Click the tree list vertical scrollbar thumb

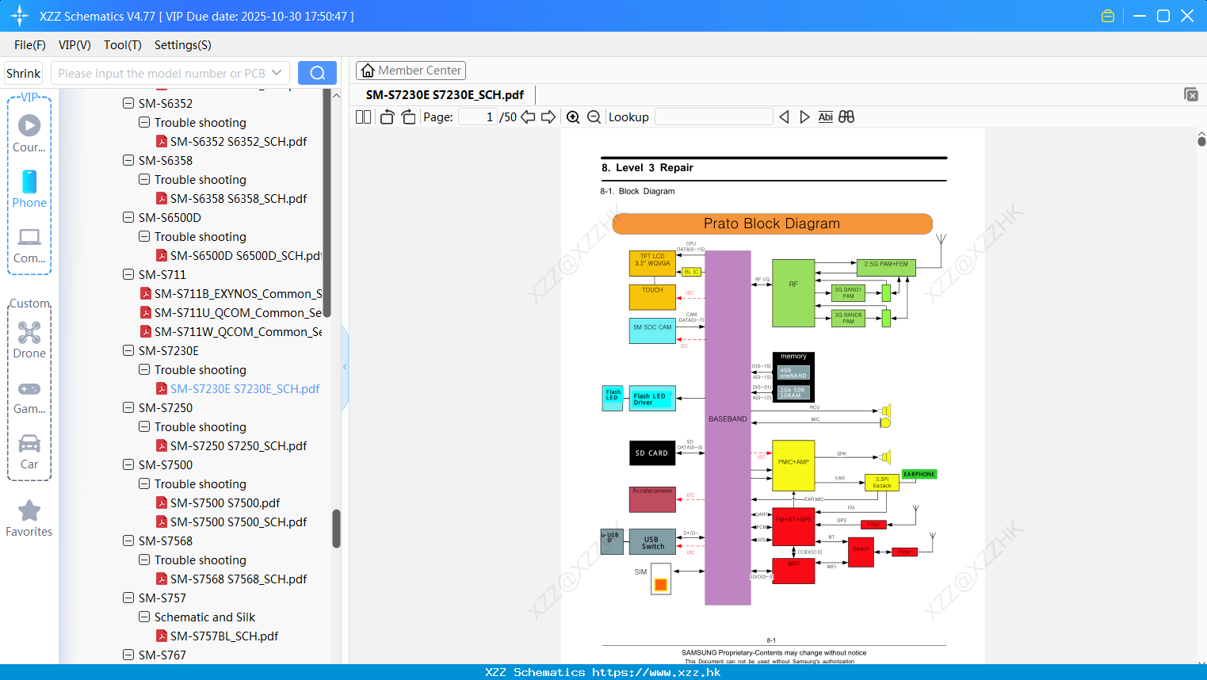pyautogui.click(x=336, y=528)
